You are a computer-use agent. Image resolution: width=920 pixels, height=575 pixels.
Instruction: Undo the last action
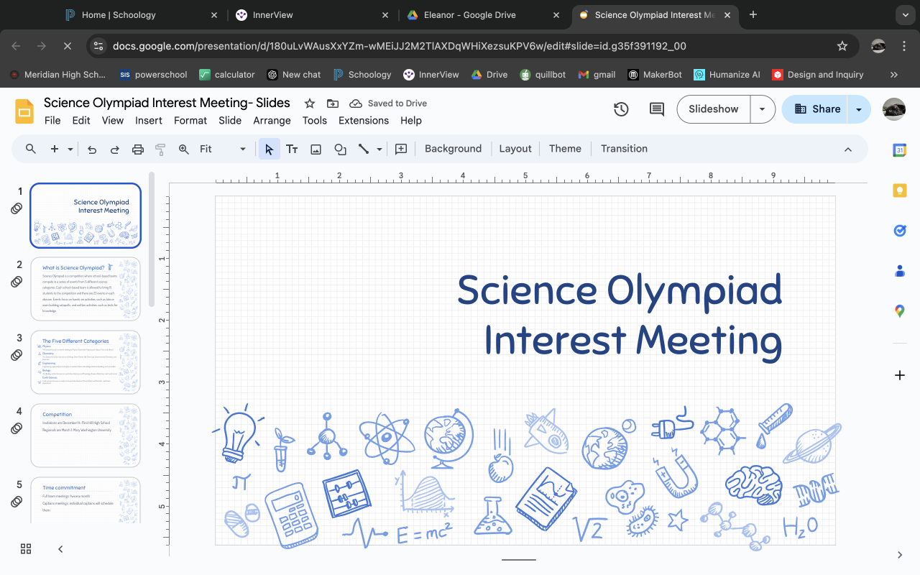(x=92, y=149)
